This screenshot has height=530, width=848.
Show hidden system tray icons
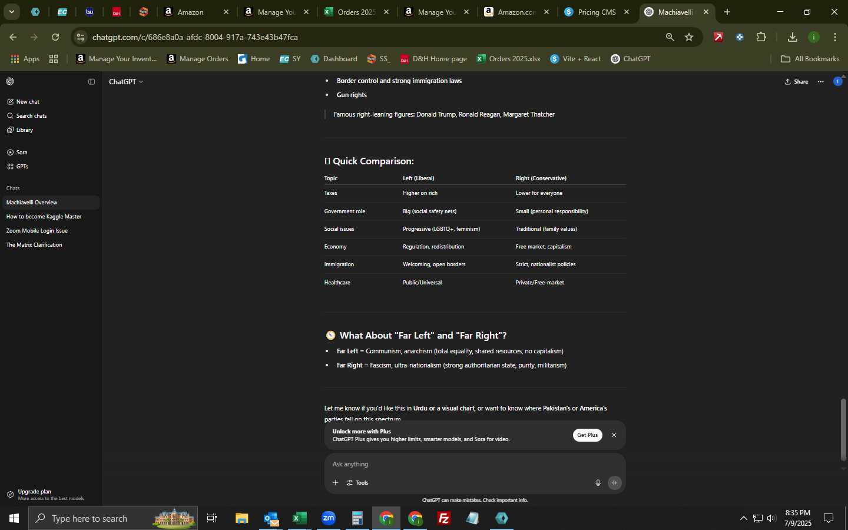coord(743,518)
